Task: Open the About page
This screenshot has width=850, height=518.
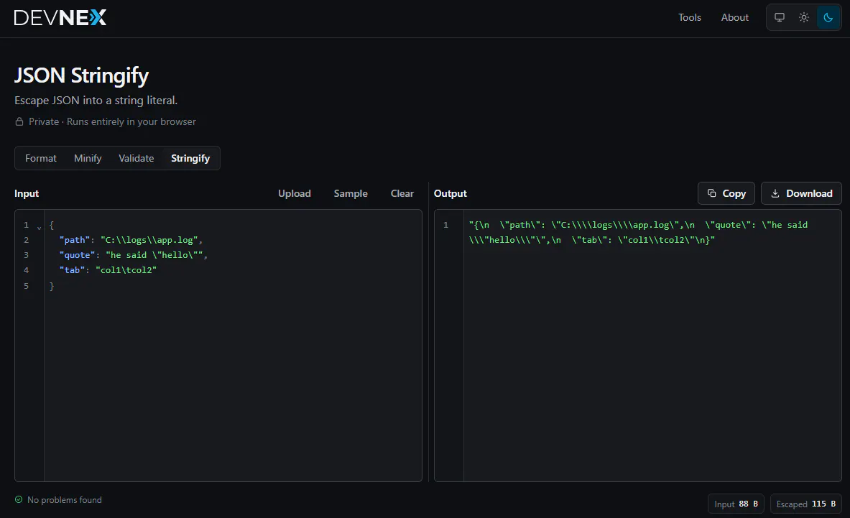Action: [x=734, y=17]
